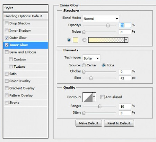Uncheck the Outer Glow checkbox
This screenshot has width=156, height=142.
click(7, 38)
